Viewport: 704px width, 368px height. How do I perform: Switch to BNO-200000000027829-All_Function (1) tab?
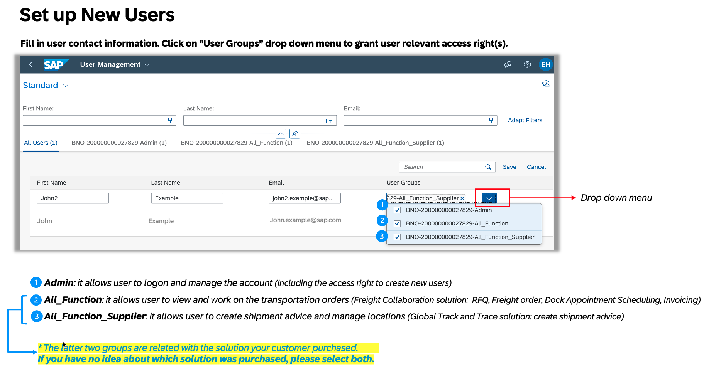[237, 143]
